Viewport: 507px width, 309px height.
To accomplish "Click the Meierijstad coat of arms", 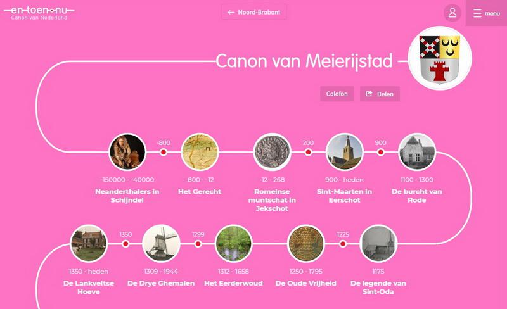I will pyautogui.click(x=439, y=61).
